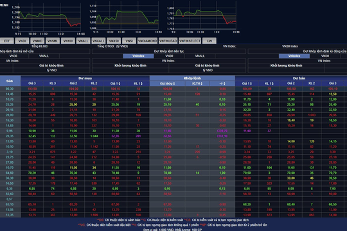The image size is (347, 231).
Task: Click Khối lượng khớp lệnh in continuous session
Action: tap(130, 65)
